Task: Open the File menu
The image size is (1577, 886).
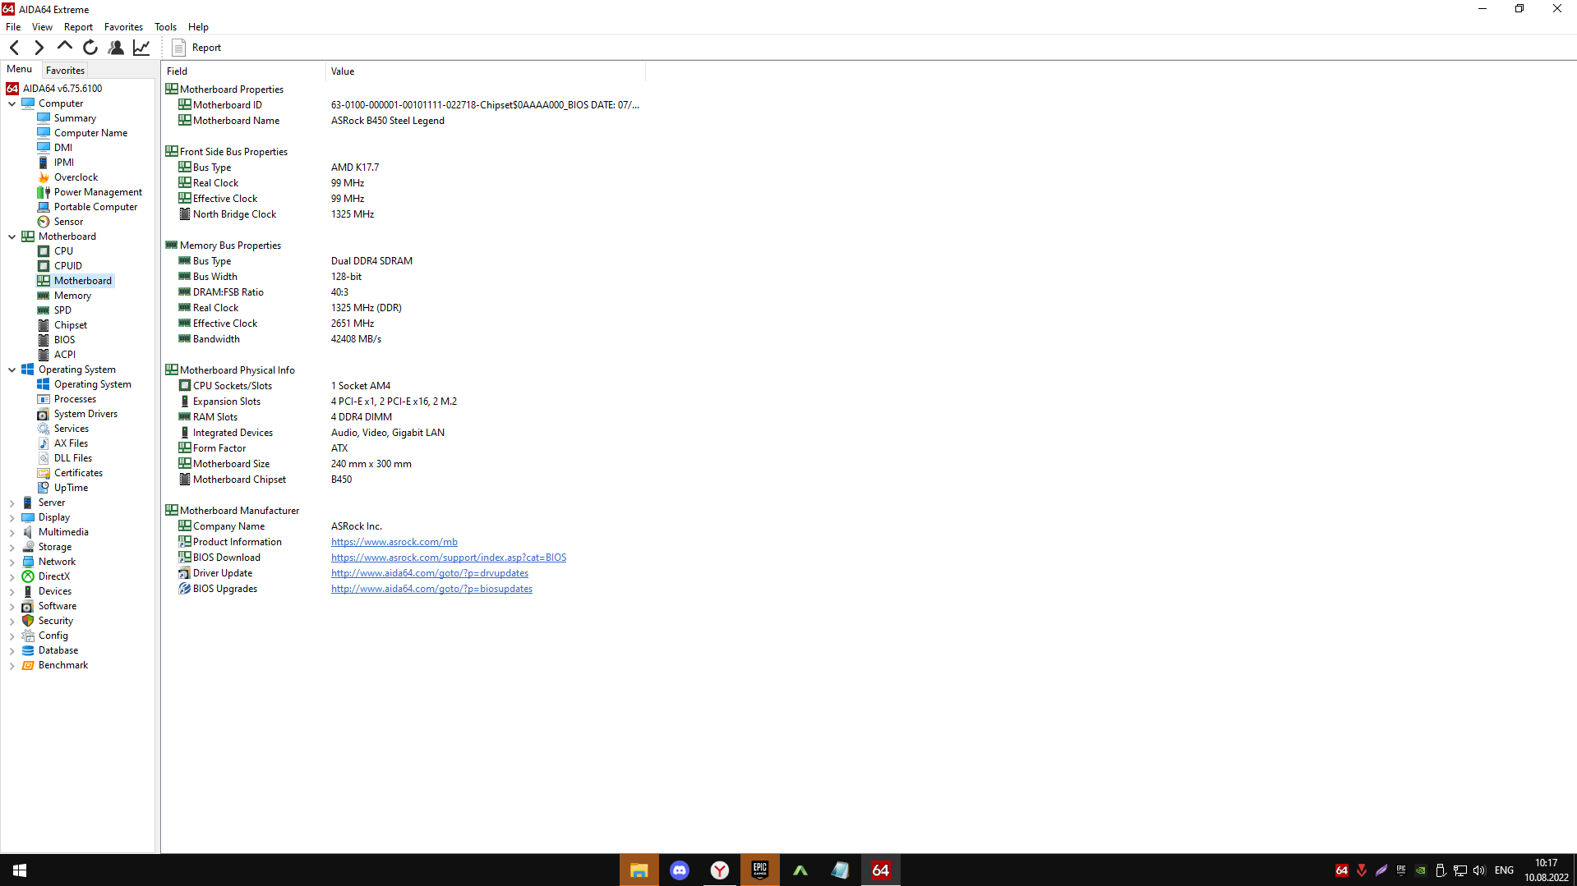Action: tap(13, 27)
